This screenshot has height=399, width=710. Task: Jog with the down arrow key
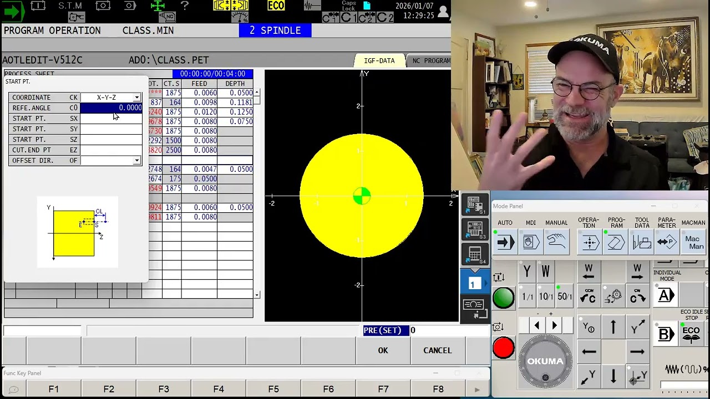coord(613,376)
